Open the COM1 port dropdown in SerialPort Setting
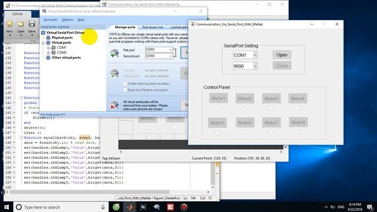 coord(255,55)
